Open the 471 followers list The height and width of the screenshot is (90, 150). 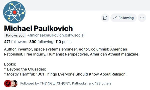(x=16, y=42)
